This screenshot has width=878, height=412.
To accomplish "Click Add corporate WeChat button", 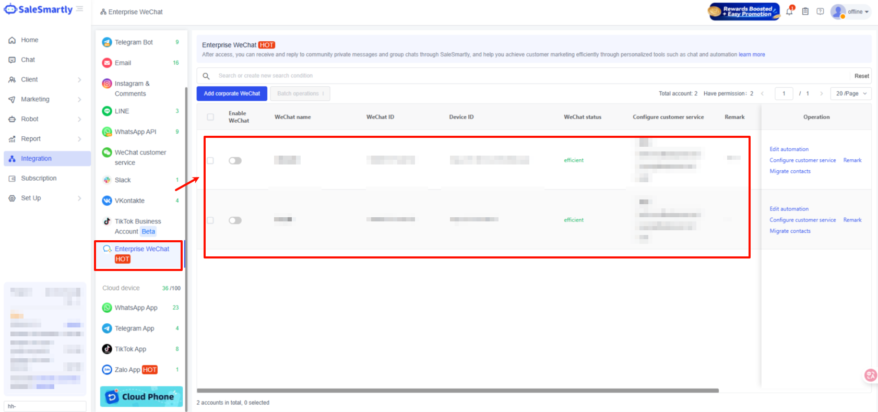I will [232, 93].
